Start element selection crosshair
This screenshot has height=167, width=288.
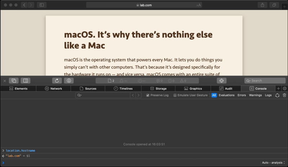tap(221, 81)
